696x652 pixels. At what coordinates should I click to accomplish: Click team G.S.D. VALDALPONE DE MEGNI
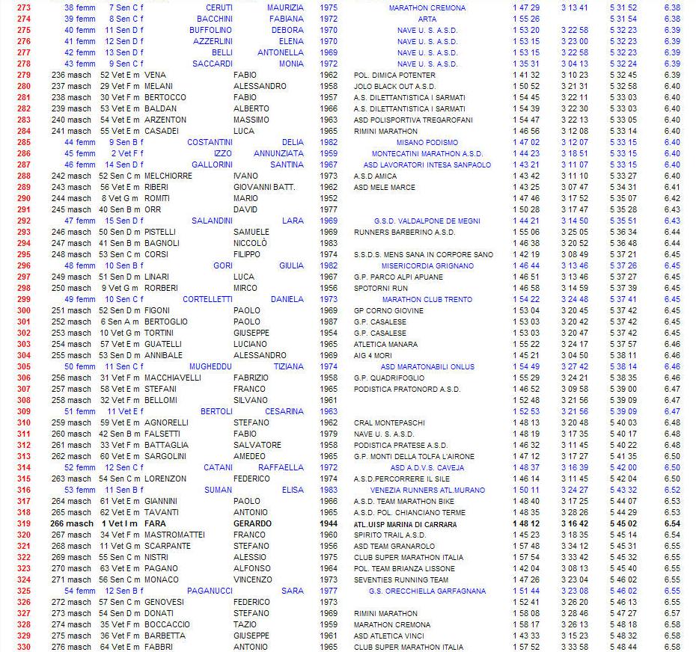tap(427, 221)
